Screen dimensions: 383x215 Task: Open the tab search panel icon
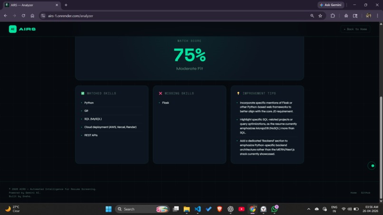355,16
